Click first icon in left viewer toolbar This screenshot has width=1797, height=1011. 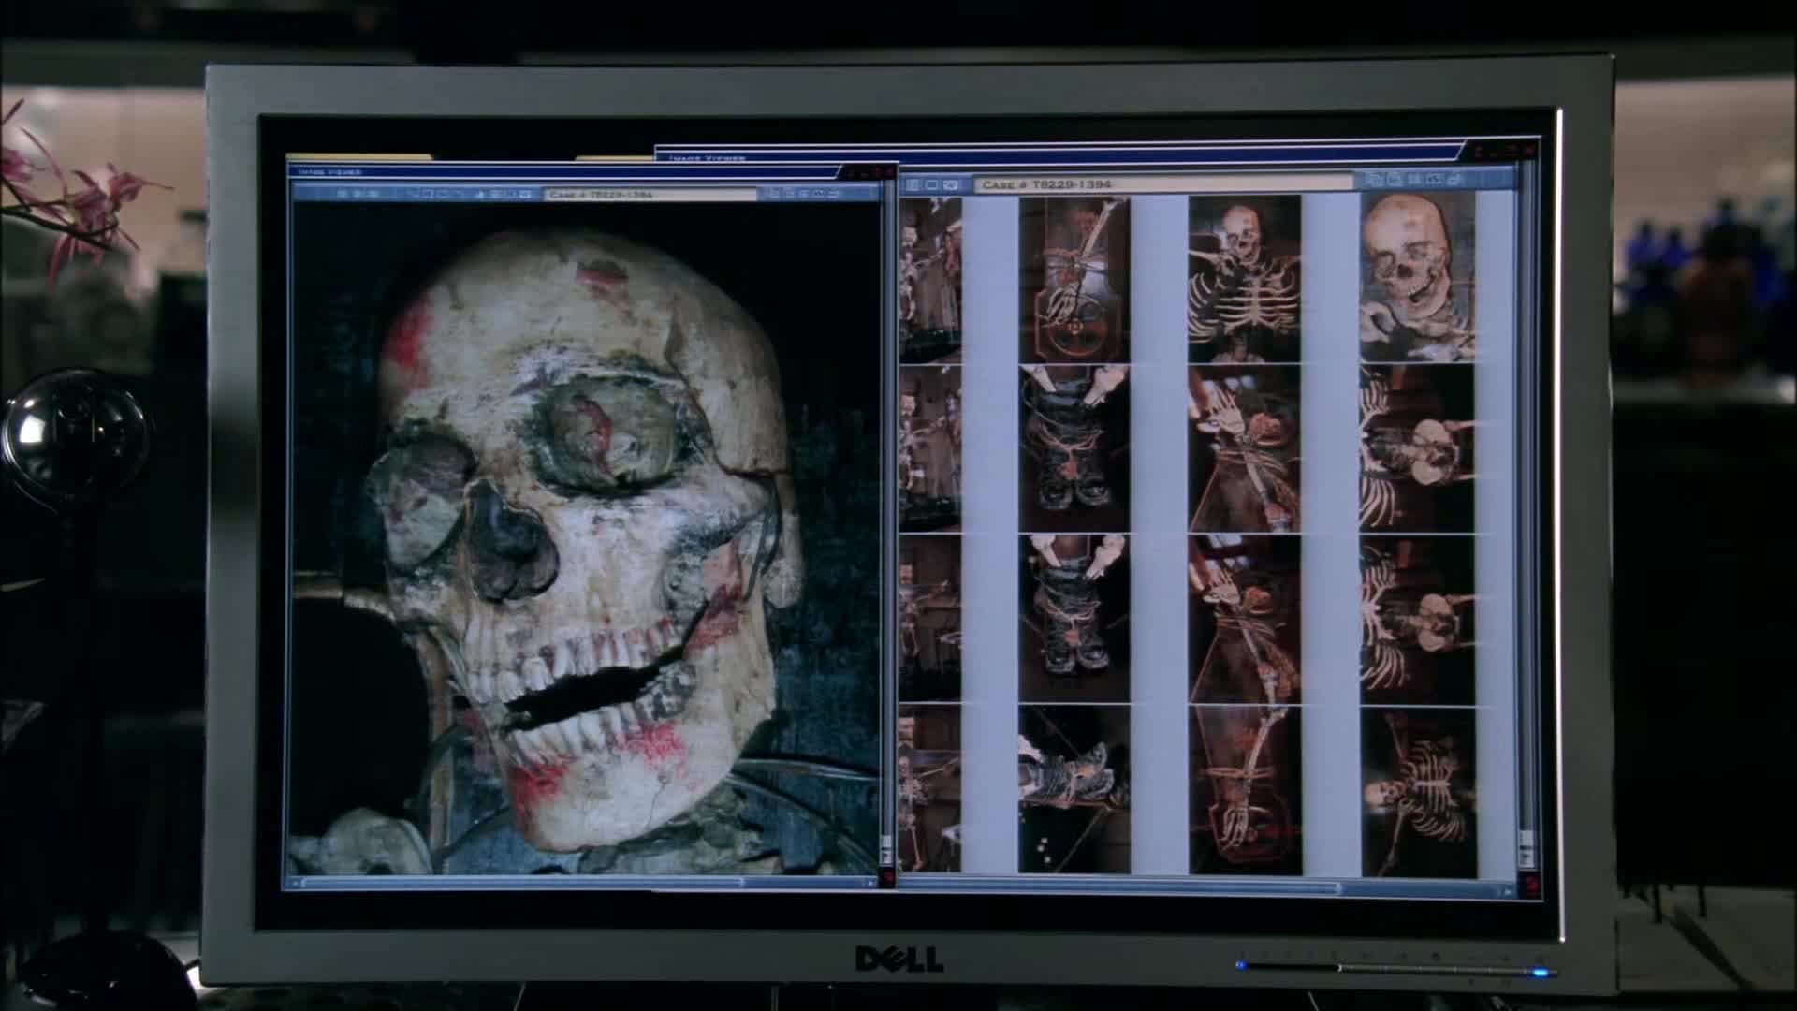tap(342, 194)
